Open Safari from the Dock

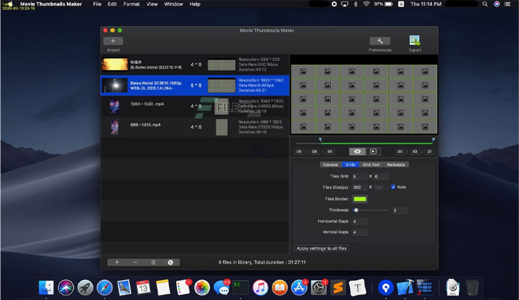pos(104,288)
